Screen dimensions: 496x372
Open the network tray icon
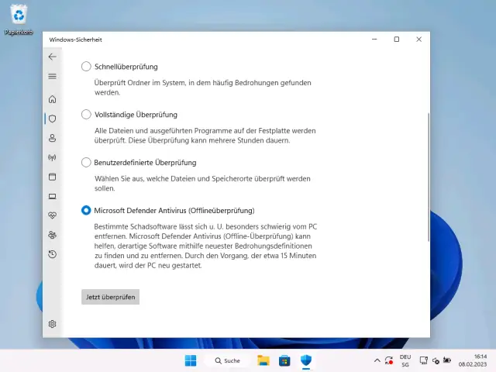point(424,360)
